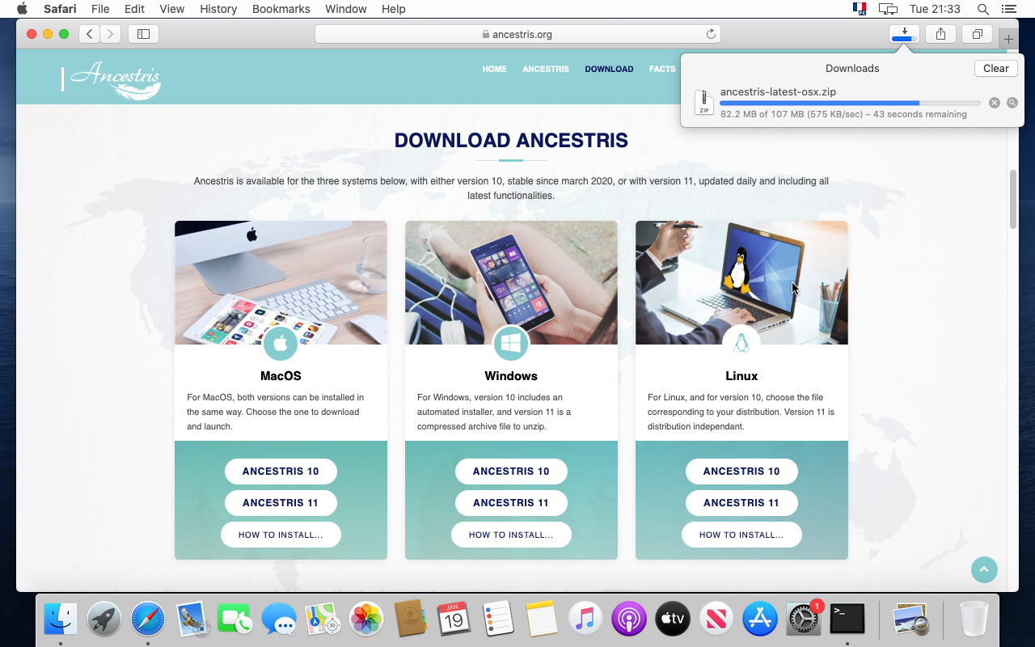Download ANCESTRIS 11 for Linux
The height and width of the screenshot is (647, 1035).
(x=741, y=503)
